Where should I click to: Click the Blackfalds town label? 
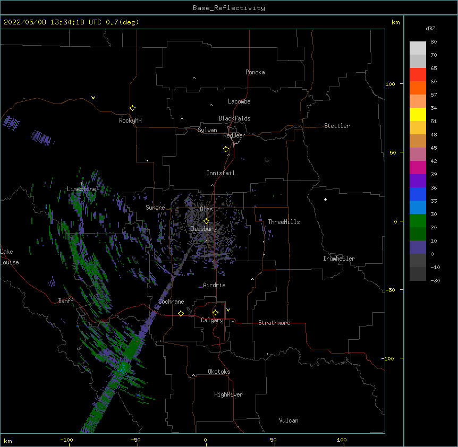234,118
